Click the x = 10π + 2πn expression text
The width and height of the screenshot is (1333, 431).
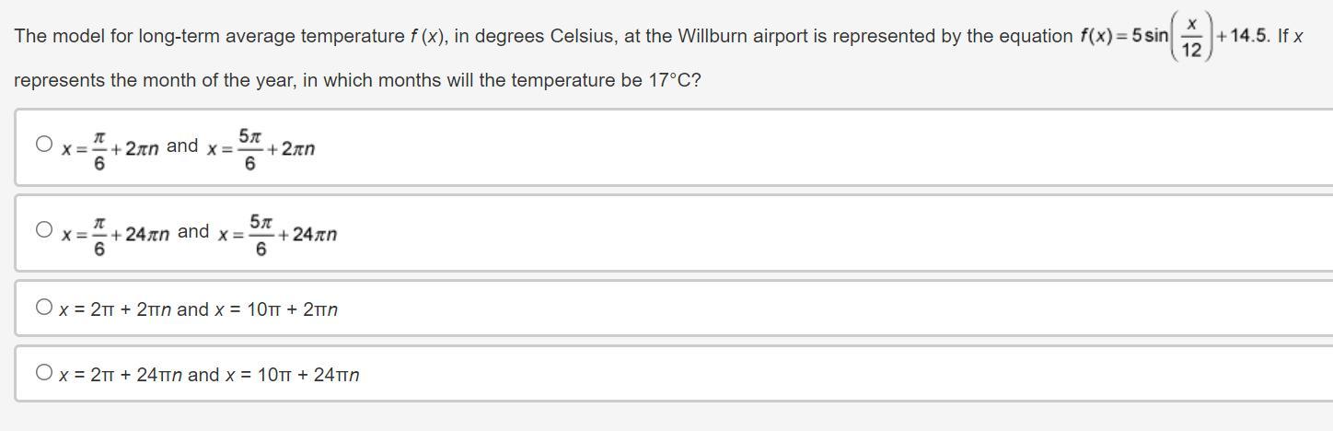coord(276,309)
